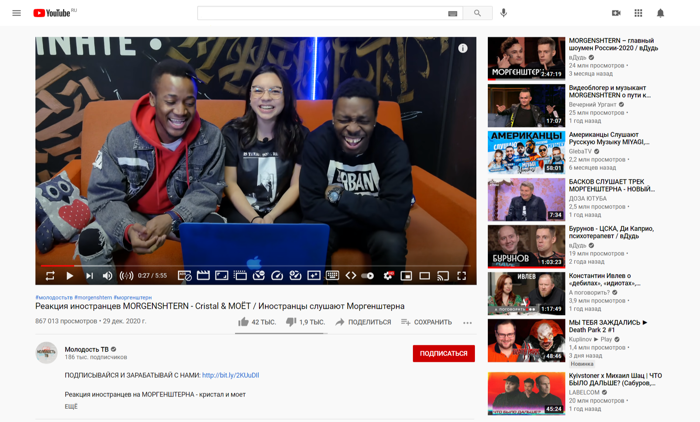Open Молодость ТВ channel avatar
700x422 pixels.
46,353
